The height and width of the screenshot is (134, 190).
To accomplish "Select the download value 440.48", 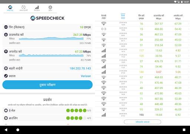I will click(x=159, y=104).
